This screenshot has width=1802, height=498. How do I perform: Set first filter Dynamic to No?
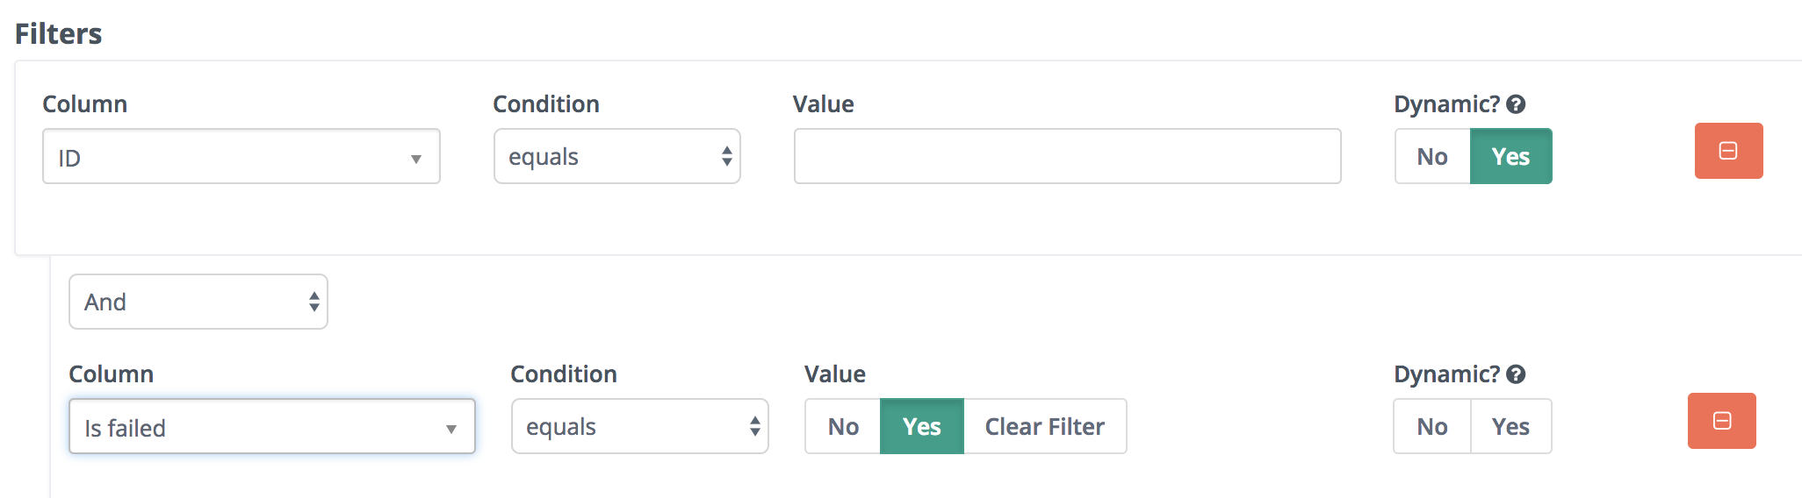tap(1432, 156)
